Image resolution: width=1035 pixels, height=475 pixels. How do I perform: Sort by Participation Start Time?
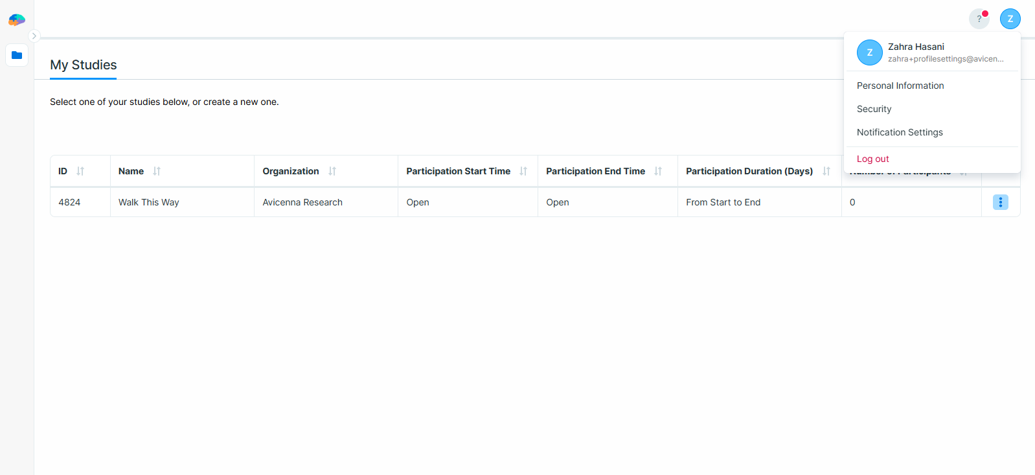tap(523, 171)
